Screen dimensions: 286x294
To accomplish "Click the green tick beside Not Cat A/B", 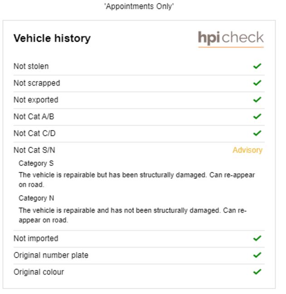I will [257, 116].
